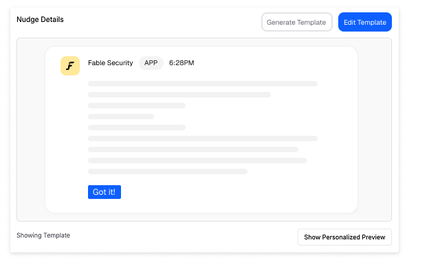Select the Fable Security sender name

point(110,63)
